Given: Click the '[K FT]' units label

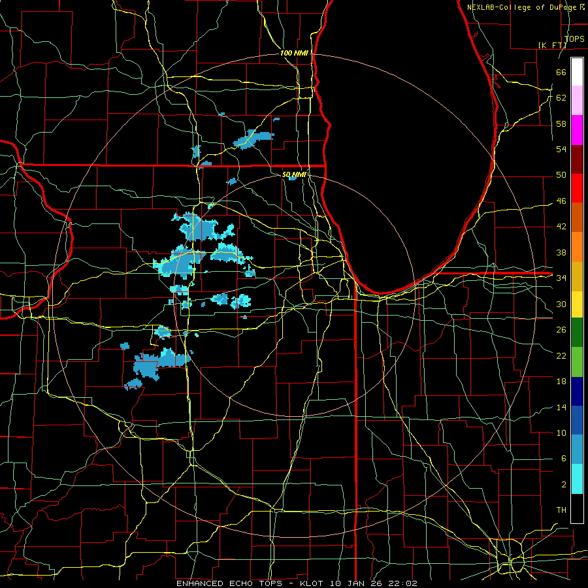Looking at the screenshot, I should (x=552, y=45).
